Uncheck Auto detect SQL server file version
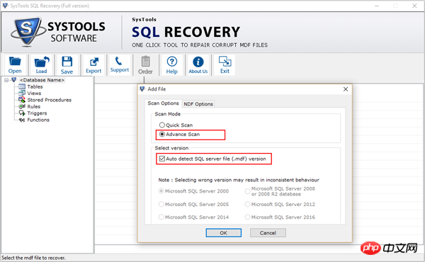Screen dimensions: 425x262 point(161,159)
